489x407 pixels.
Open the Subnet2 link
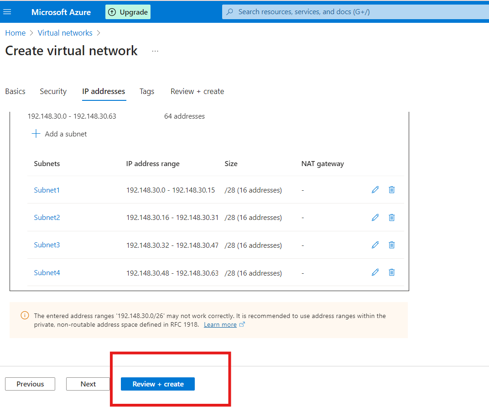pos(47,217)
